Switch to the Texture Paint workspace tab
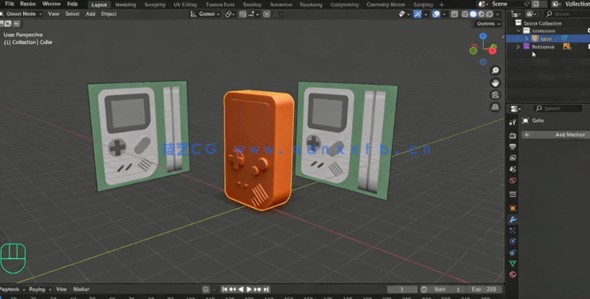The height and width of the screenshot is (299, 590). click(220, 5)
